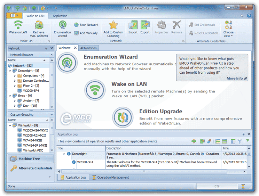Close the Network panel
Viewport: 259px width, 196px height.
52,48
